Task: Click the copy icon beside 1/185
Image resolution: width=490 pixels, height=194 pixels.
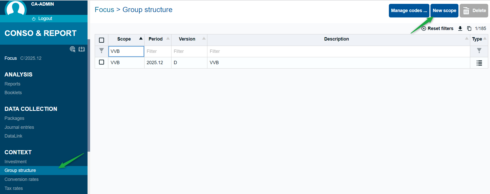Action: [469, 28]
